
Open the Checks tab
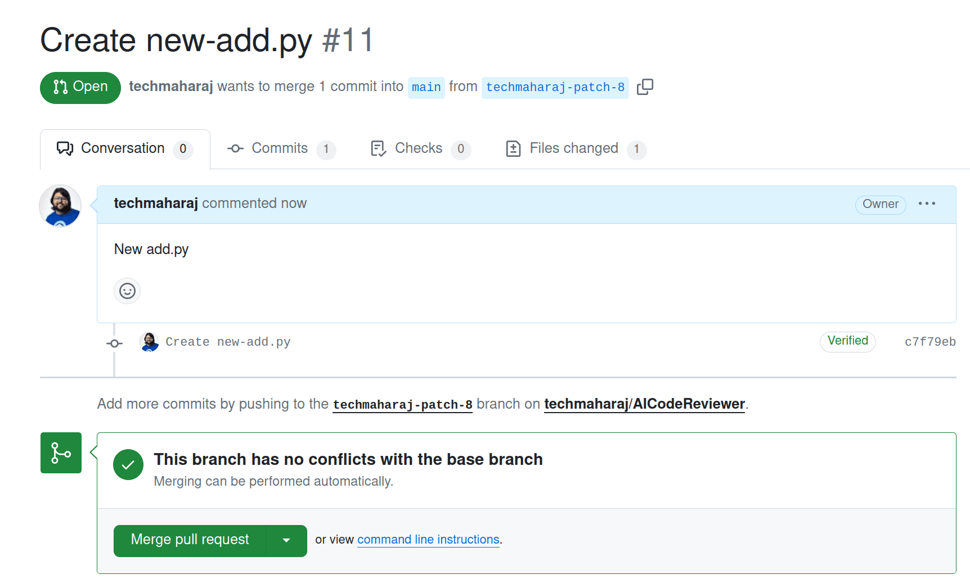(x=420, y=148)
